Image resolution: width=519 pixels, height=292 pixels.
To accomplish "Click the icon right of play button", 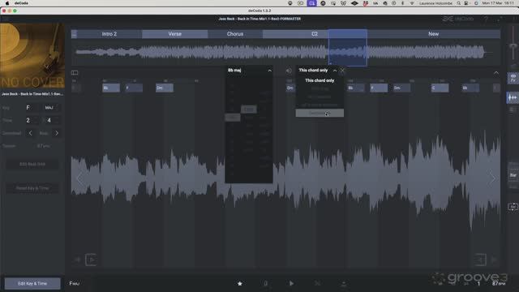I will pyautogui.click(x=317, y=283).
